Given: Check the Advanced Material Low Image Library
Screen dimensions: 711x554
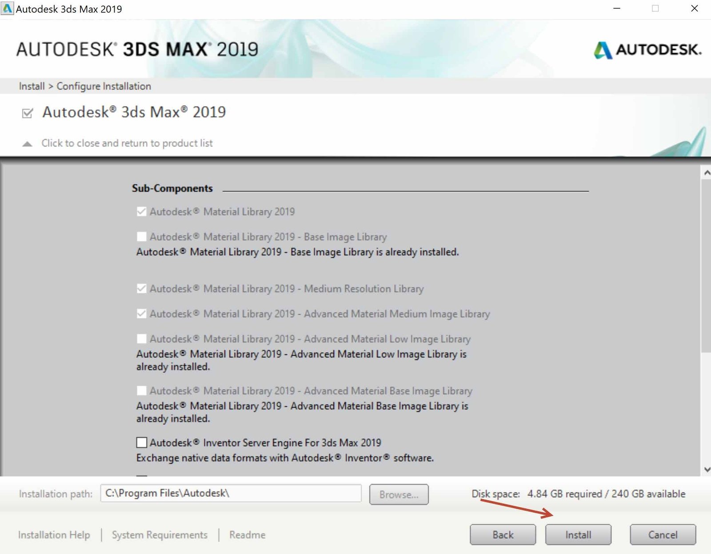Looking at the screenshot, I should click(141, 339).
